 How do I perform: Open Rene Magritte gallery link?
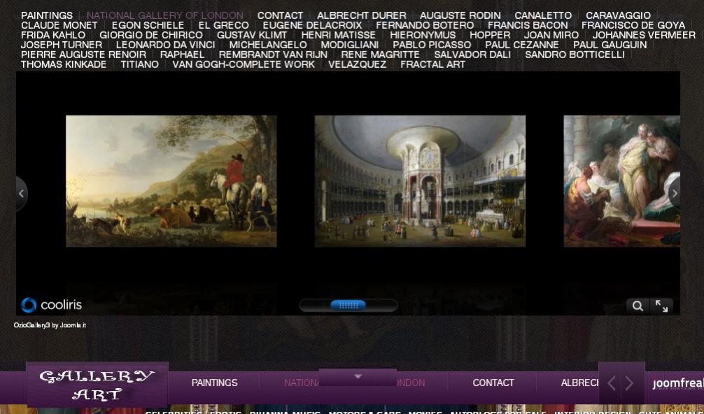380,55
